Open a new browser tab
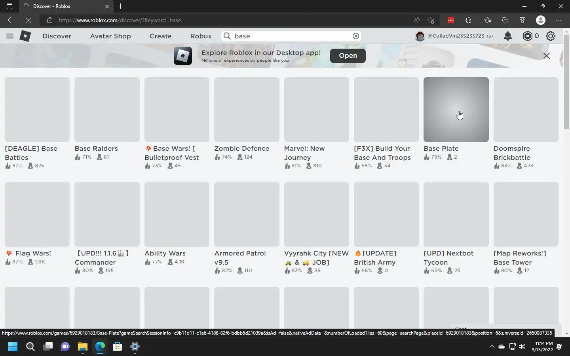570x356 pixels. (121, 6)
